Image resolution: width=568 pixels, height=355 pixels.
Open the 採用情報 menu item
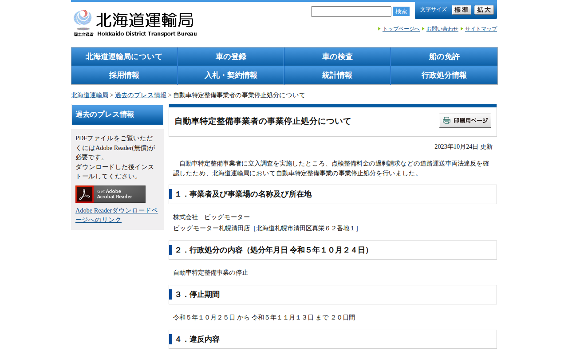click(x=124, y=75)
